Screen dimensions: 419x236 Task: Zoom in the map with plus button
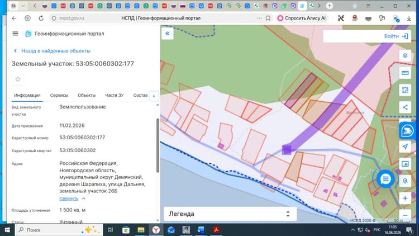pos(405,199)
